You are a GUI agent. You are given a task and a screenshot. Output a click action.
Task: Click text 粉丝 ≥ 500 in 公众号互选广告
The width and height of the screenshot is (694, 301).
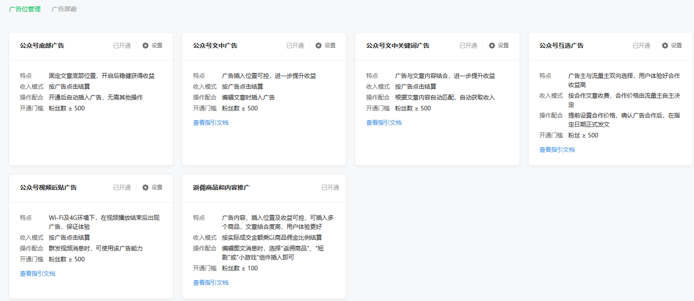point(583,135)
